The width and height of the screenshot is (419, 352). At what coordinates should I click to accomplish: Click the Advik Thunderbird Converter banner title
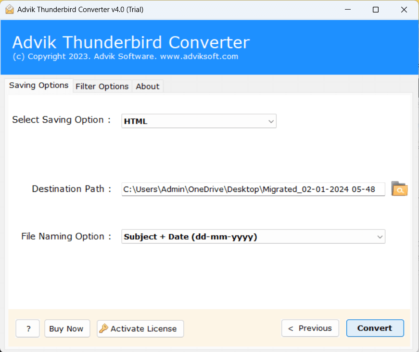pyautogui.click(x=131, y=42)
